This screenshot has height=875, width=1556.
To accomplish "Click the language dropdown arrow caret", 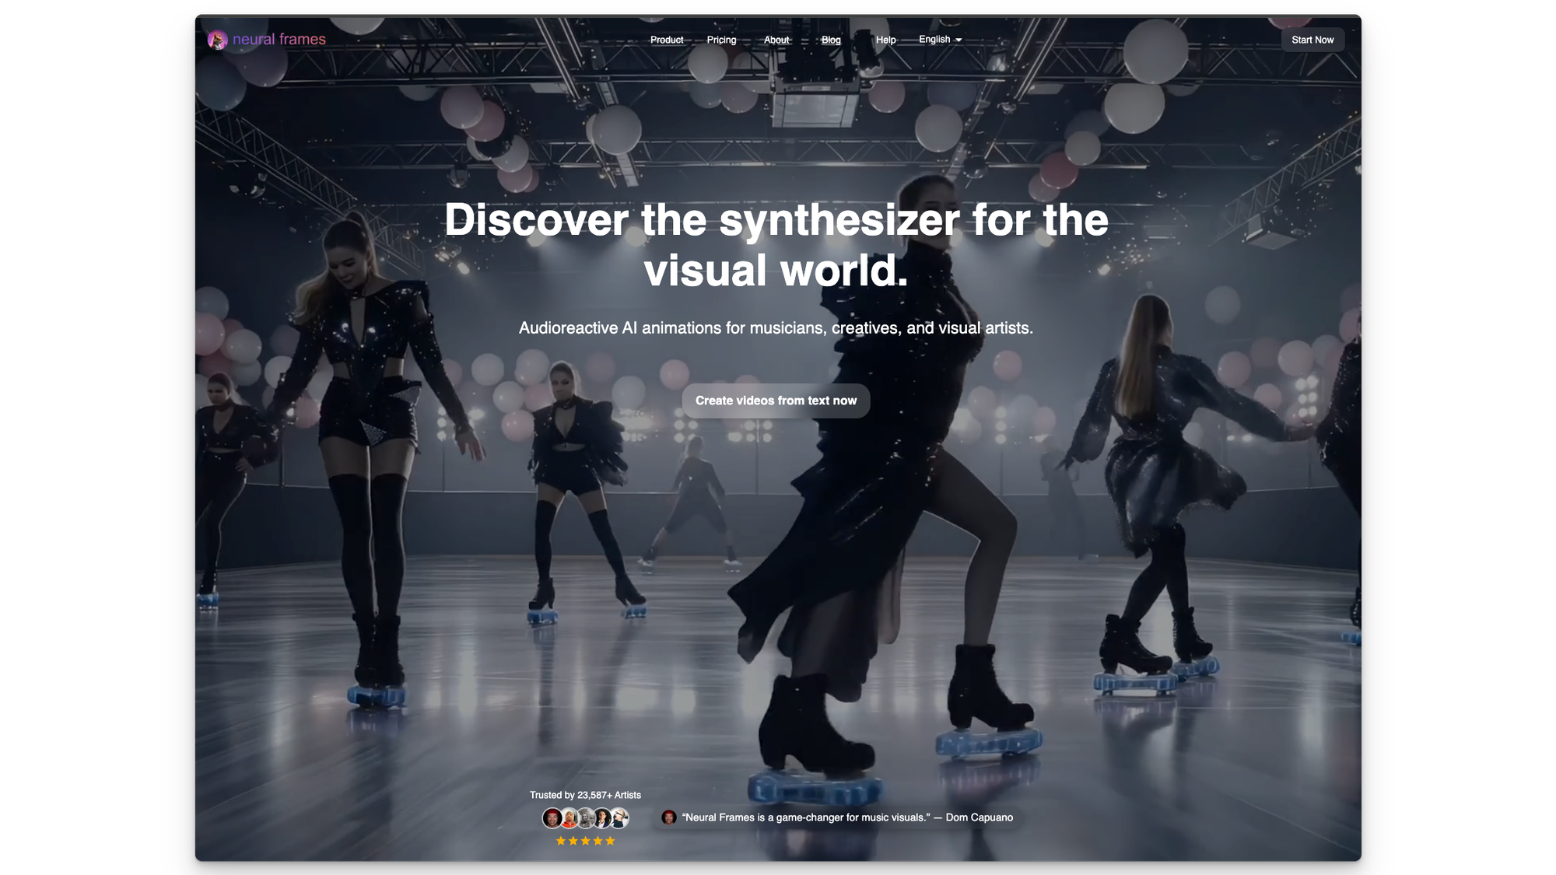I will [958, 40].
